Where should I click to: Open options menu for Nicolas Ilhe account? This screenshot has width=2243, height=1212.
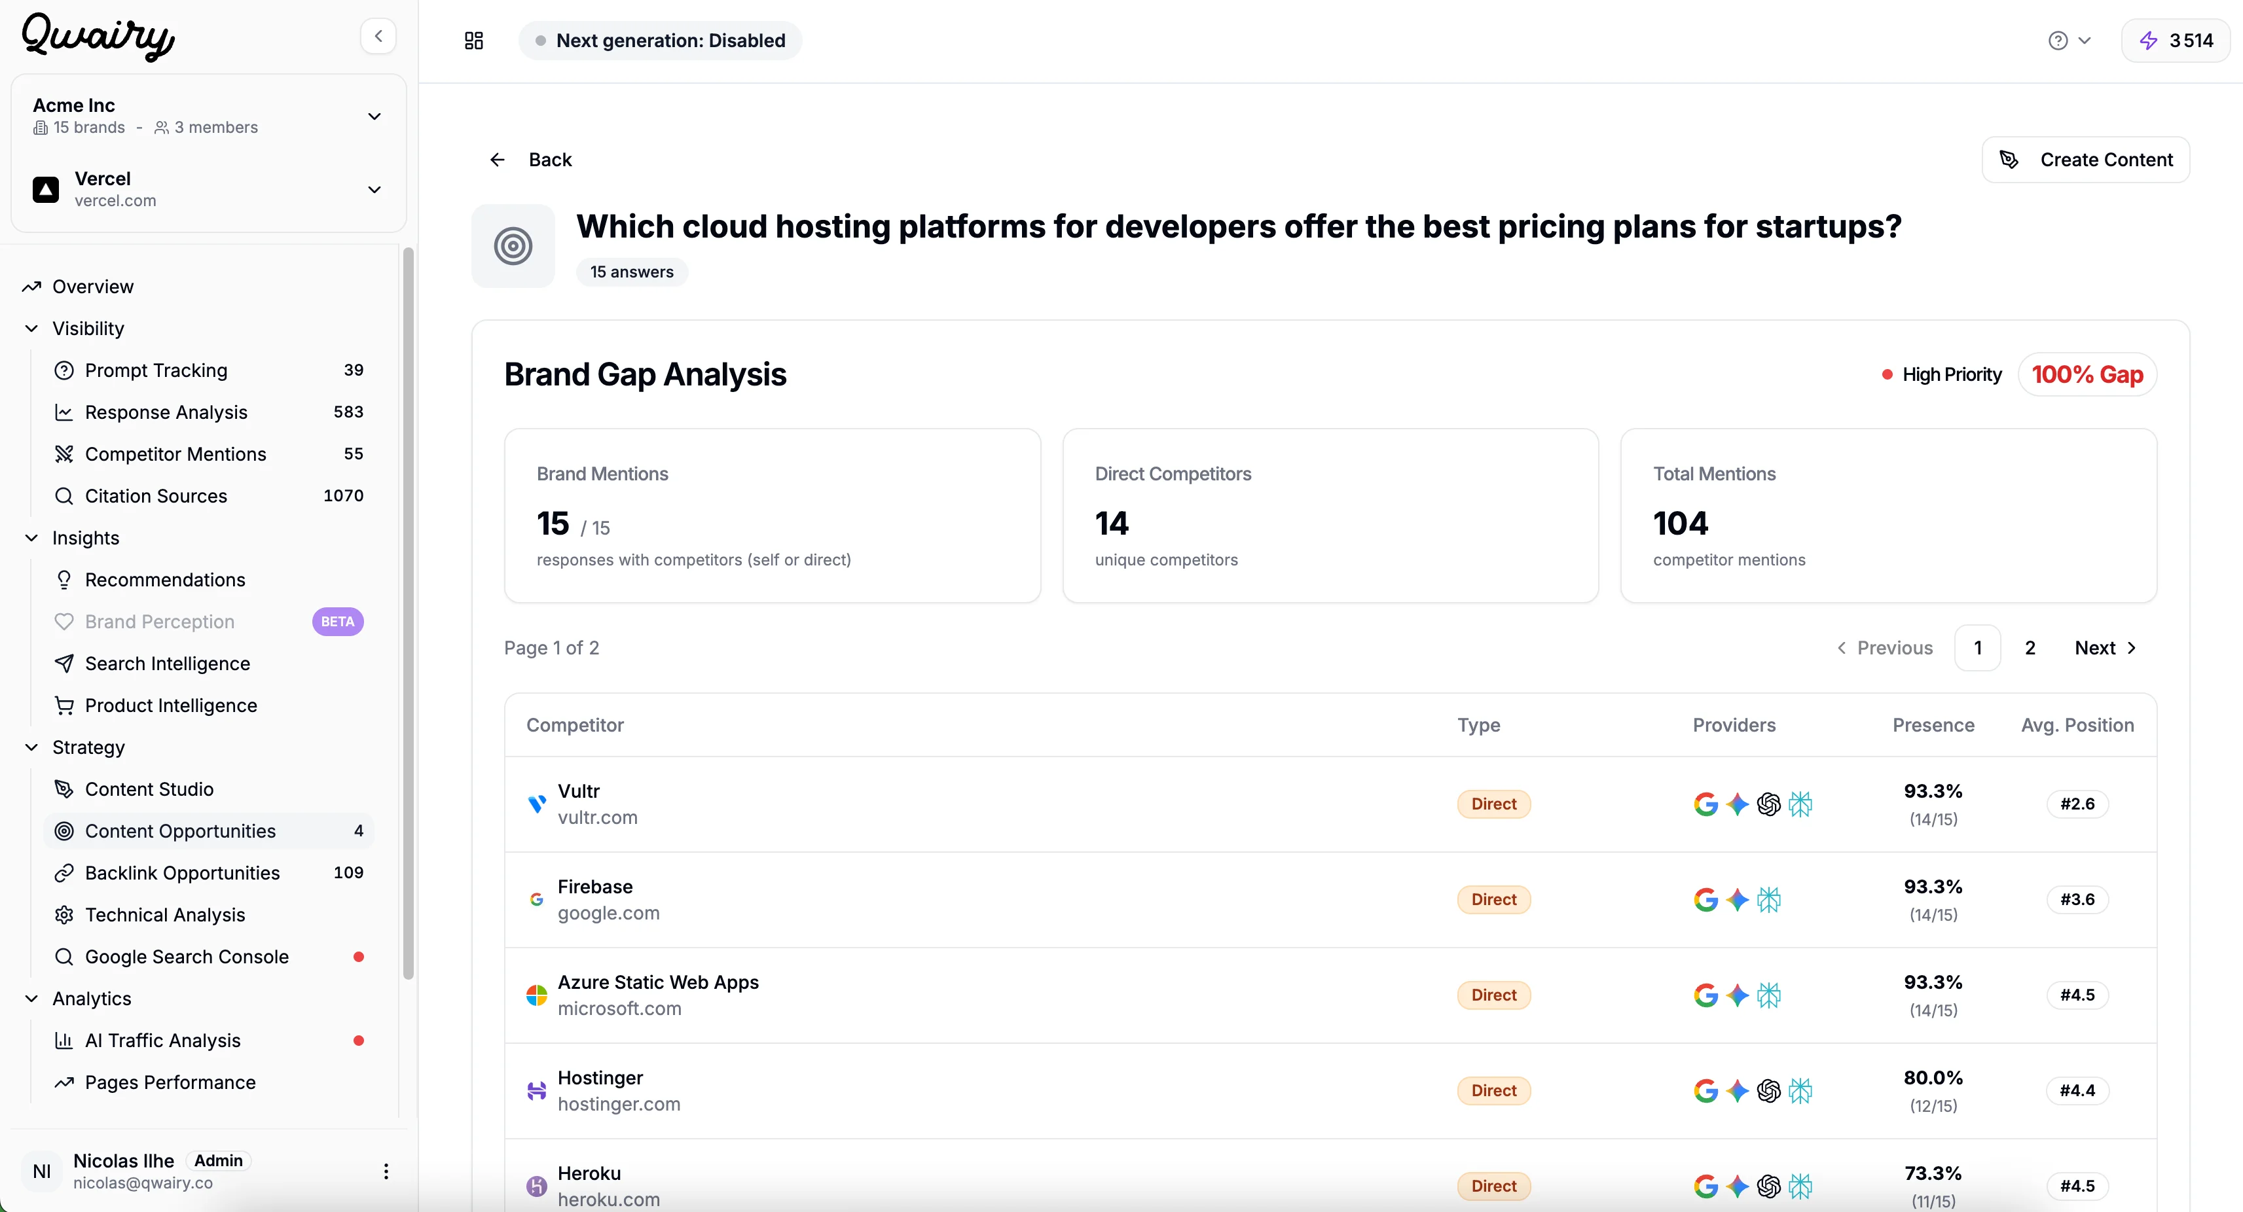(387, 1171)
